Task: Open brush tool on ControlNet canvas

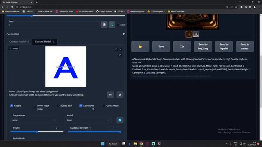Action: pos(120,55)
